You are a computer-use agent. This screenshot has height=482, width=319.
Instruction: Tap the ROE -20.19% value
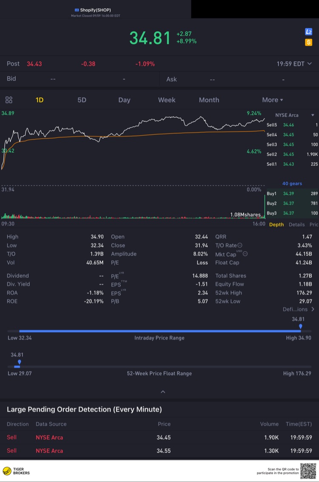[94, 302]
